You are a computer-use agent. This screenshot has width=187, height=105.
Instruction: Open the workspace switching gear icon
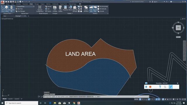coord(174,99)
